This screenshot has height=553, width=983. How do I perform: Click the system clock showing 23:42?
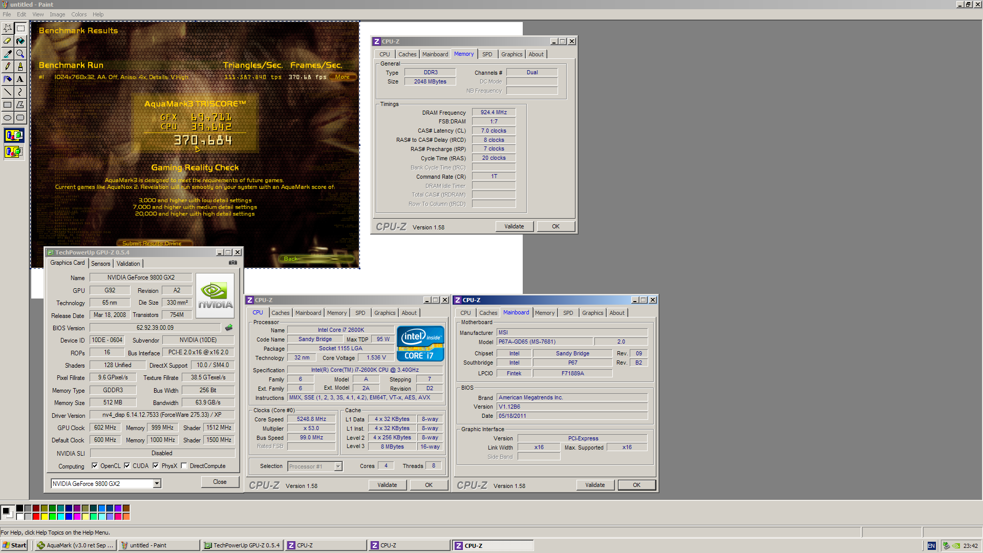pyautogui.click(x=970, y=546)
